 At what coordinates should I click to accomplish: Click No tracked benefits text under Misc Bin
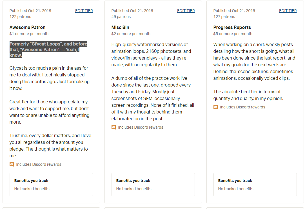click(134, 189)
